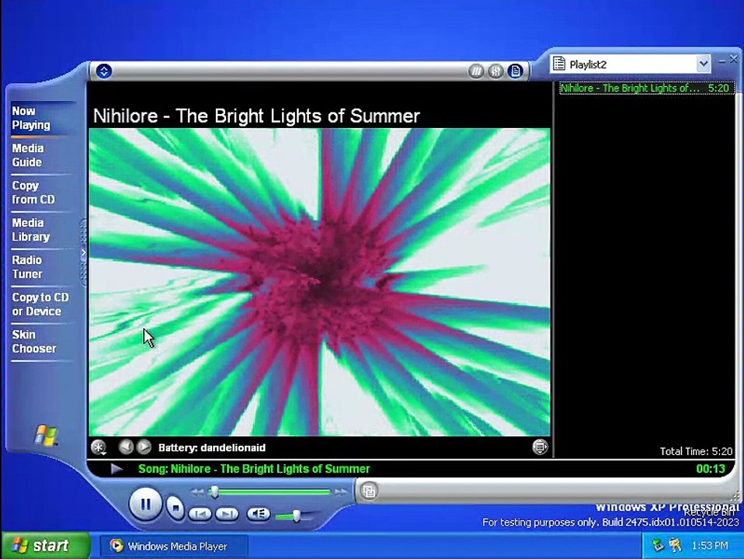Click the seek bar position thumb

point(214,491)
